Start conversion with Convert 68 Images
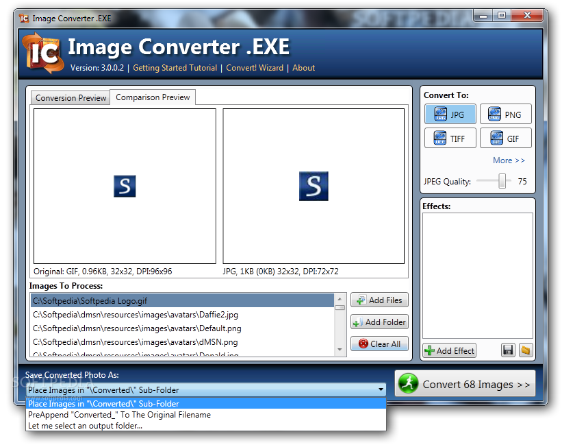 click(x=465, y=384)
